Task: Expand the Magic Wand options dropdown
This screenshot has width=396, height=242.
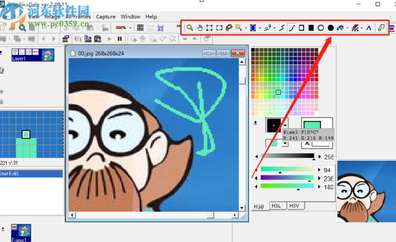Action: click(245, 28)
